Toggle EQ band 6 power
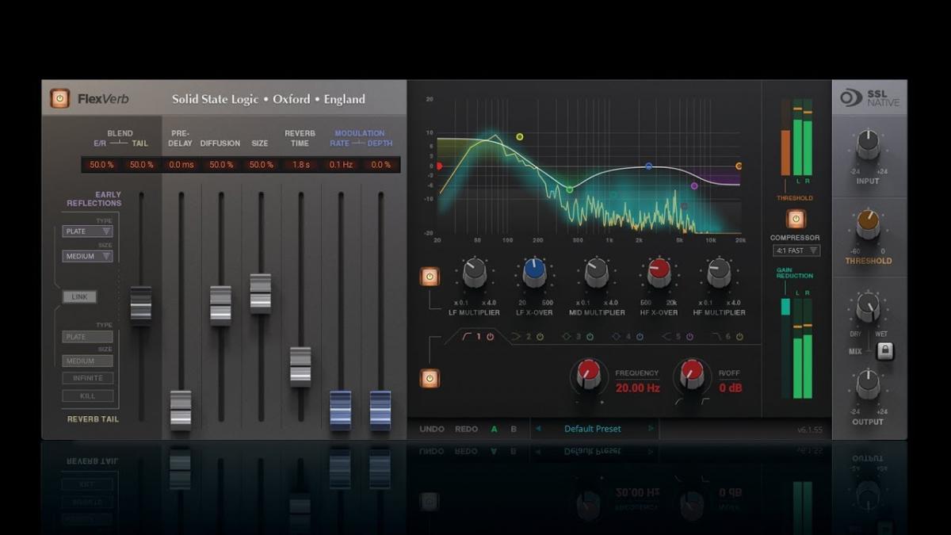This screenshot has height=535, width=951. (739, 337)
